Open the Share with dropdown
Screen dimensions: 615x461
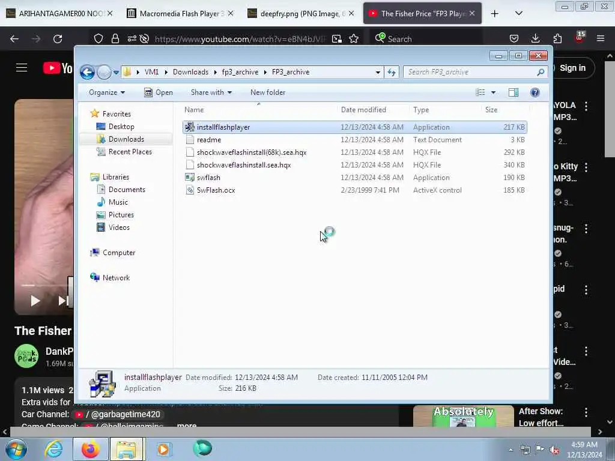[x=211, y=92]
